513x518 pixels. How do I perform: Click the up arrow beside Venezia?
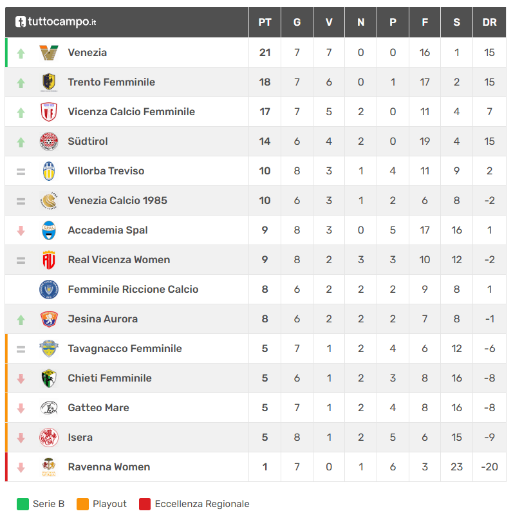(21, 53)
